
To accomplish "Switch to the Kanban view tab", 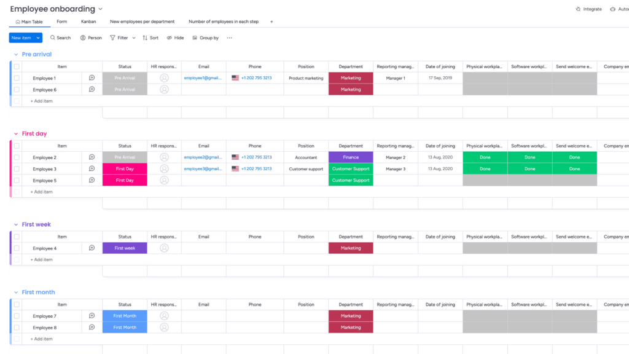I will click(88, 21).
